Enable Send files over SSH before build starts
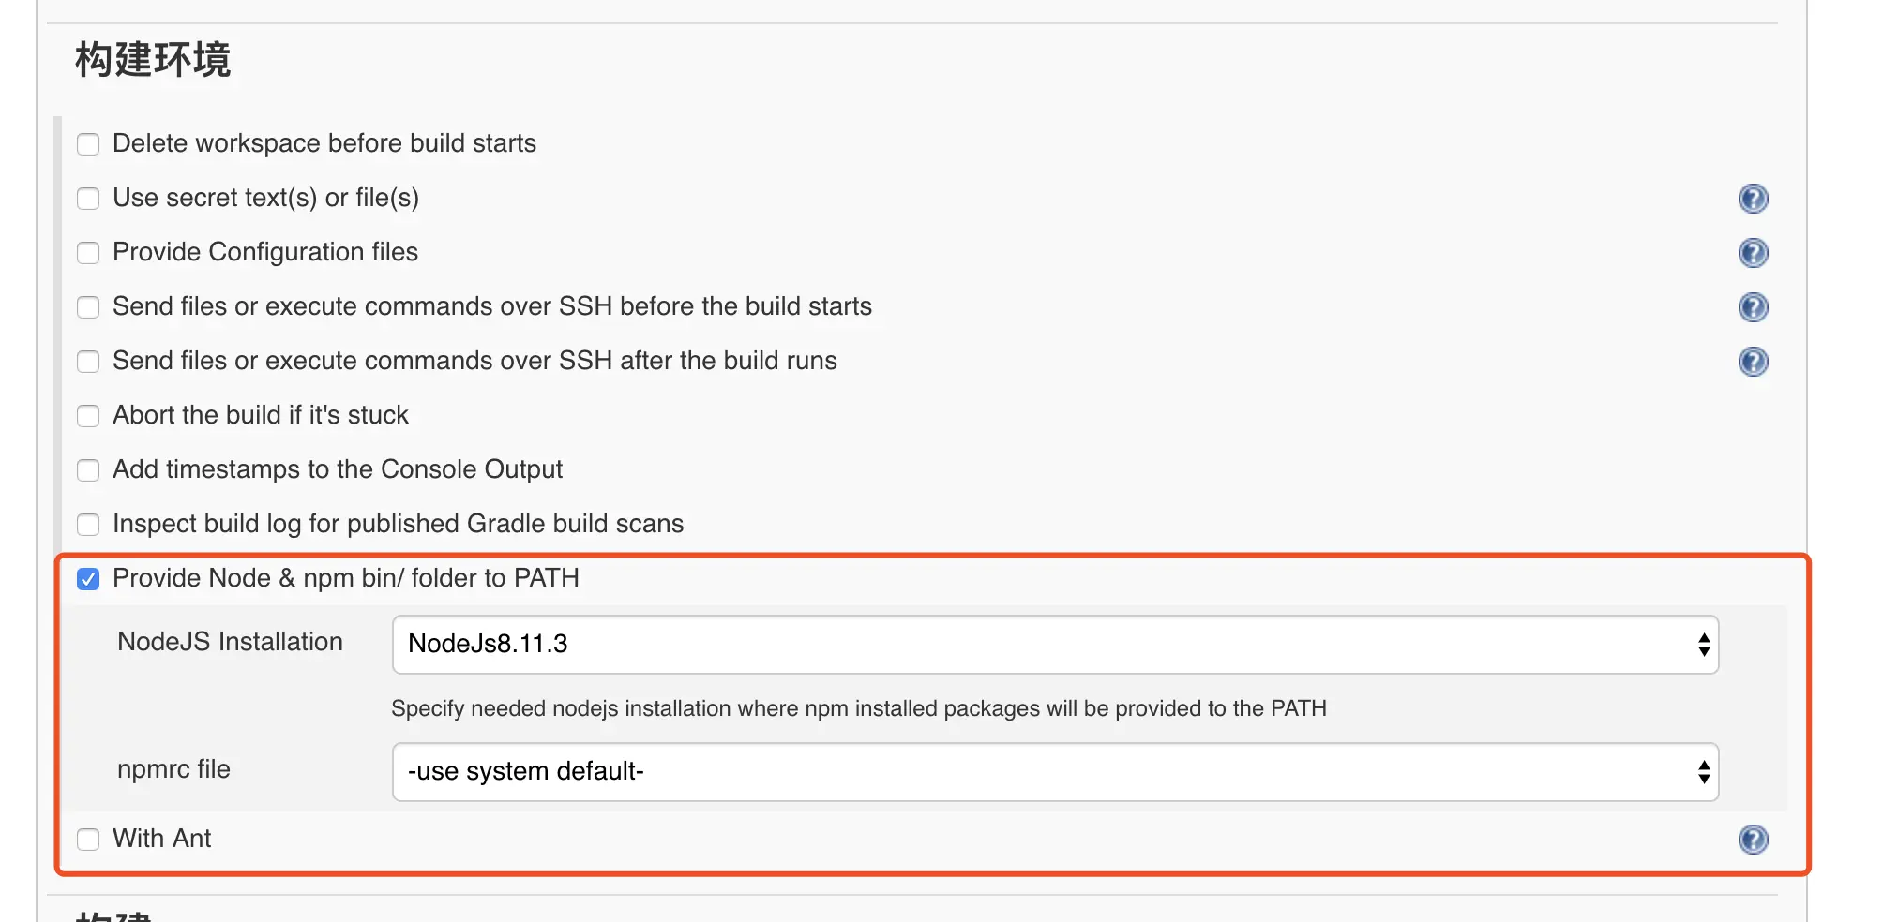The image size is (1898, 922). [88, 307]
